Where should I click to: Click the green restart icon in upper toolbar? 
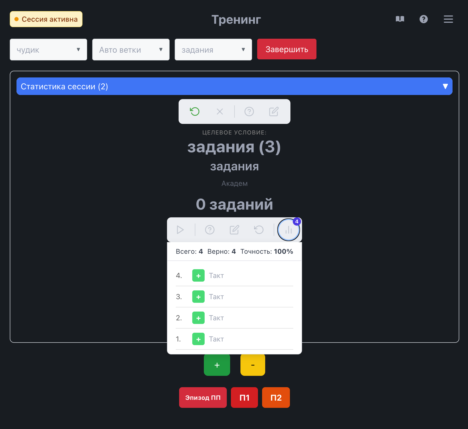click(x=195, y=112)
